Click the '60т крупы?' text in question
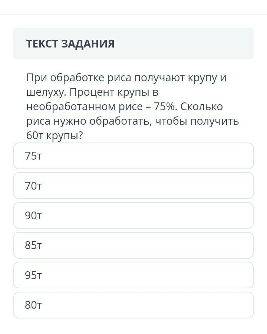Image resolution: width=267 pixels, height=334 pixels. (x=55, y=136)
